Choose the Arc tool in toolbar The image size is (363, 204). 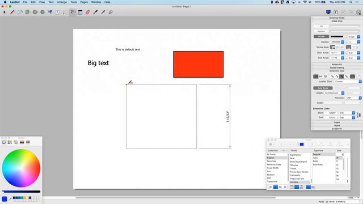[x=20, y=12]
